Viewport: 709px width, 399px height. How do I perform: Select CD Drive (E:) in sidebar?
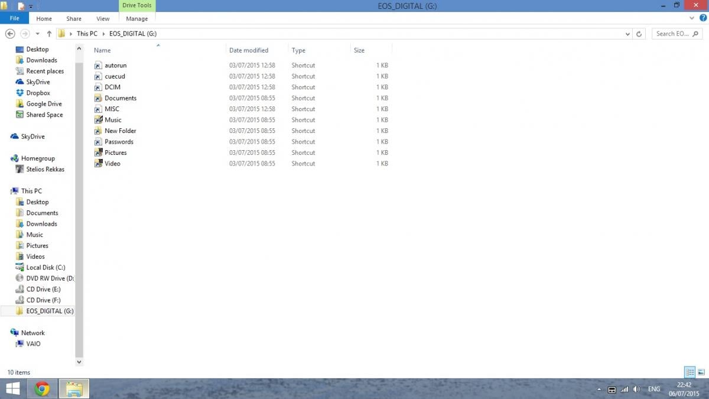coord(38,290)
